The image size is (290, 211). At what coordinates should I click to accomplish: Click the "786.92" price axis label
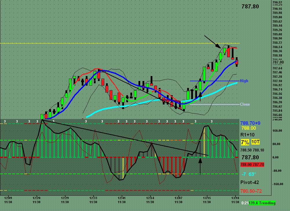coord(277,85)
